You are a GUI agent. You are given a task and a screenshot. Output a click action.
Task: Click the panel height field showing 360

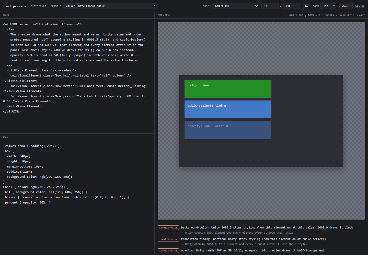tap(291, 6)
